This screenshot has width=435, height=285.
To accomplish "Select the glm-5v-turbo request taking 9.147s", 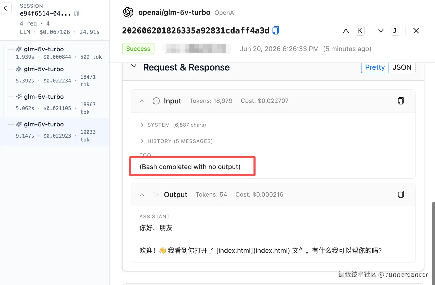I will pos(55,132).
